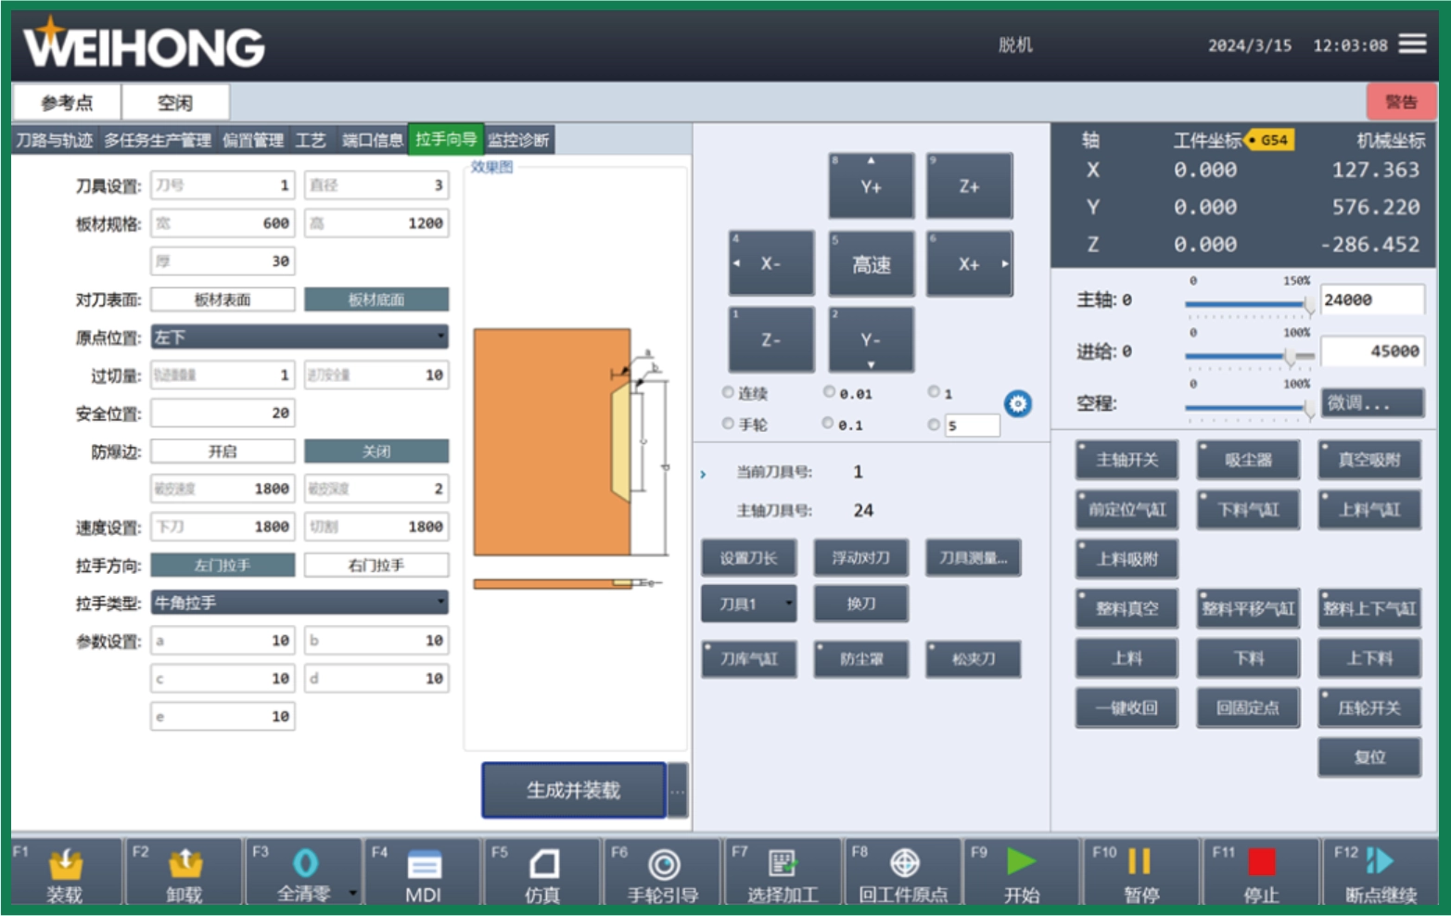Switch to the 刀路与轨迹 tab
Viewport: 1451px width, 916px height.
pos(55,140)
